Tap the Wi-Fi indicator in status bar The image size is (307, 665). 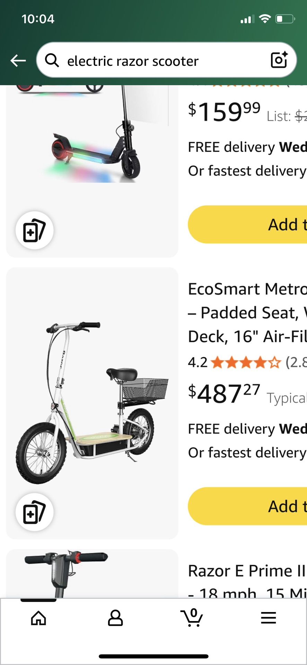point(265,19)
